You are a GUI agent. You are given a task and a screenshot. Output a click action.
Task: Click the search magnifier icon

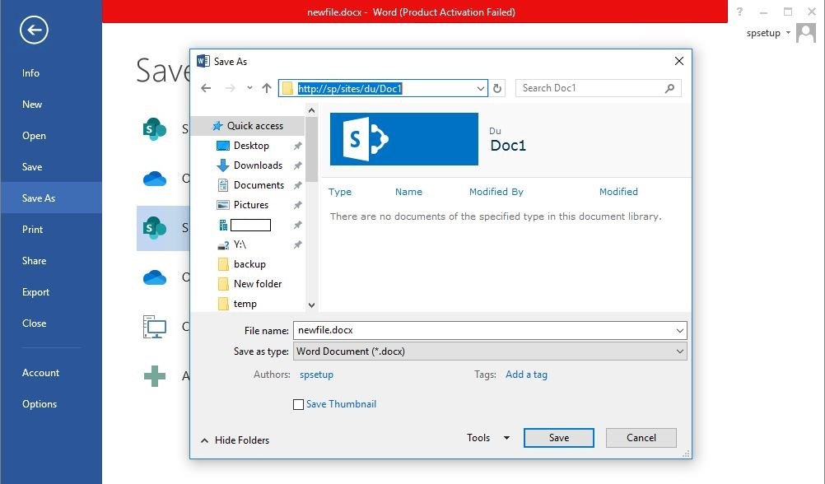pos(669,88)
